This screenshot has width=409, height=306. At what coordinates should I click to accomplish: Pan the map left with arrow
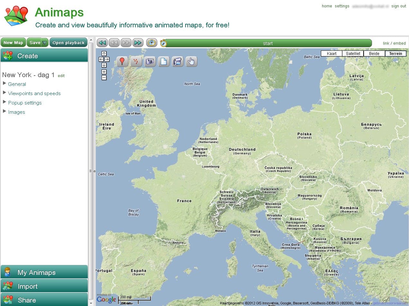click(101, 59)
